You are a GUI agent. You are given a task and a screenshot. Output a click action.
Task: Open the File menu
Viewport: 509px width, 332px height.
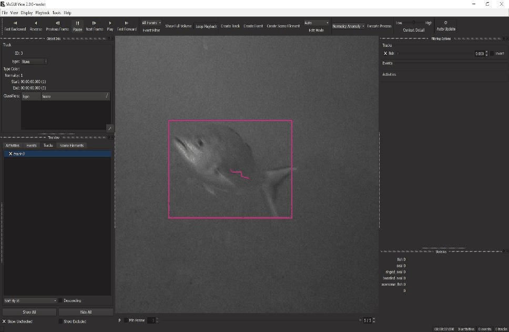pos(5,13)
